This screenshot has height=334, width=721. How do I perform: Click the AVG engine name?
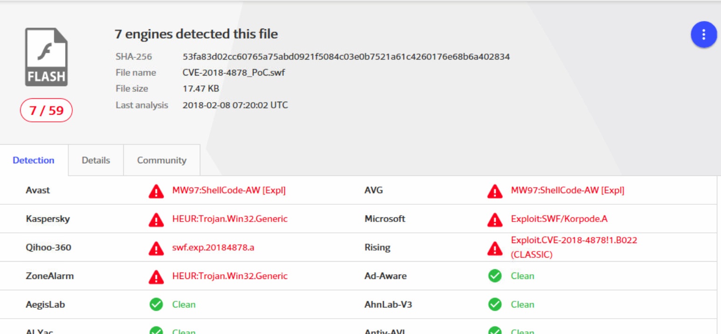[374, 190]
